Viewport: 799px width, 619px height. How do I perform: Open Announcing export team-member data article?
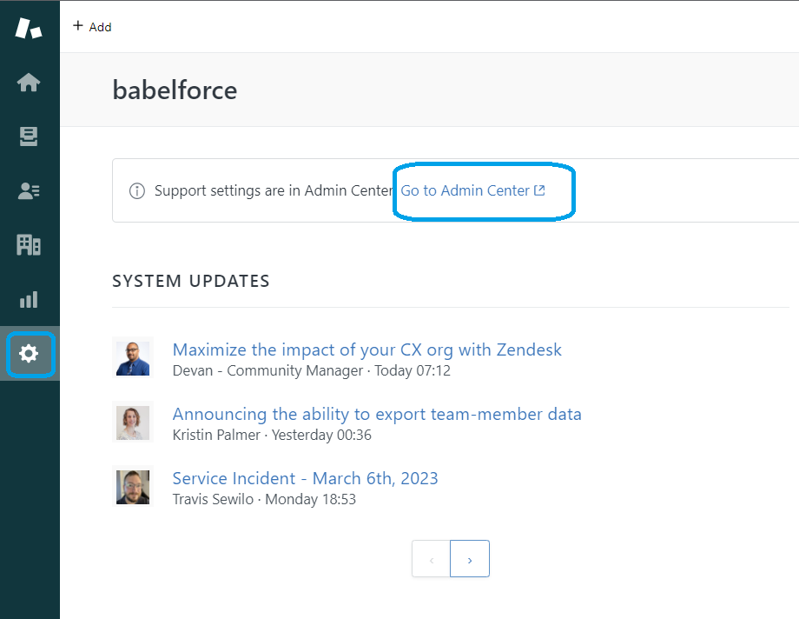tap(377, 414)
